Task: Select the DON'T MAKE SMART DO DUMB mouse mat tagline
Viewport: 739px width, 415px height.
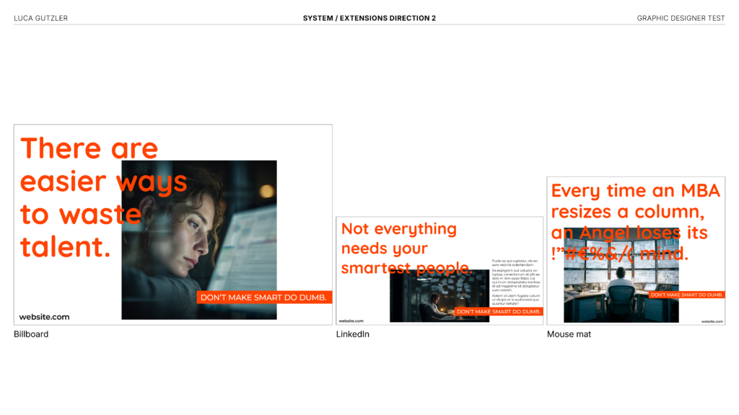Action: pyautogui.click(x=686, y=294)
